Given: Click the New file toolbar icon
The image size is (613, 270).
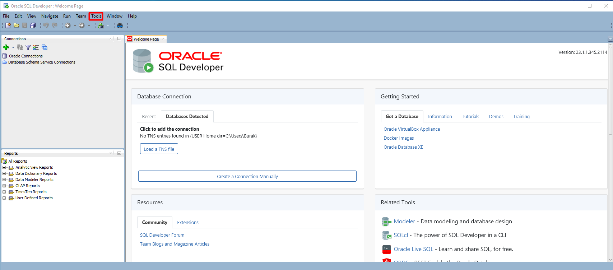Looking at the screenshot, I should pyautogui.click(x=8, y=25).
